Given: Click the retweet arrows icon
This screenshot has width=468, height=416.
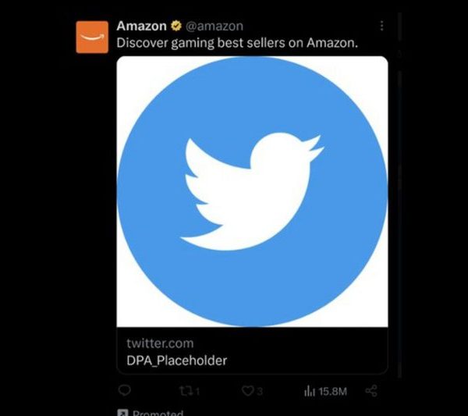Looking at the screenshot, I should point(187,391).
